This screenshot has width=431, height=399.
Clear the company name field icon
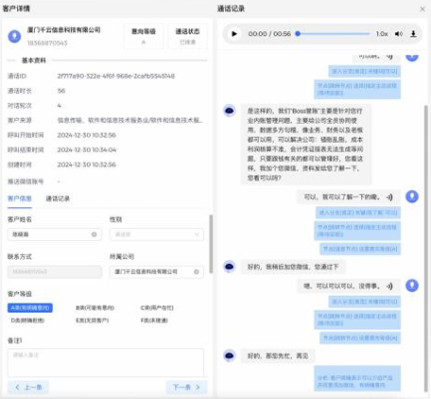point(197,271)
